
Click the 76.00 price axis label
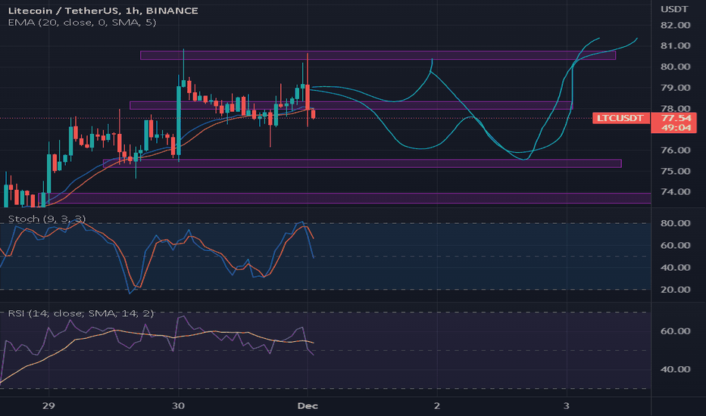tap(676, 151)
